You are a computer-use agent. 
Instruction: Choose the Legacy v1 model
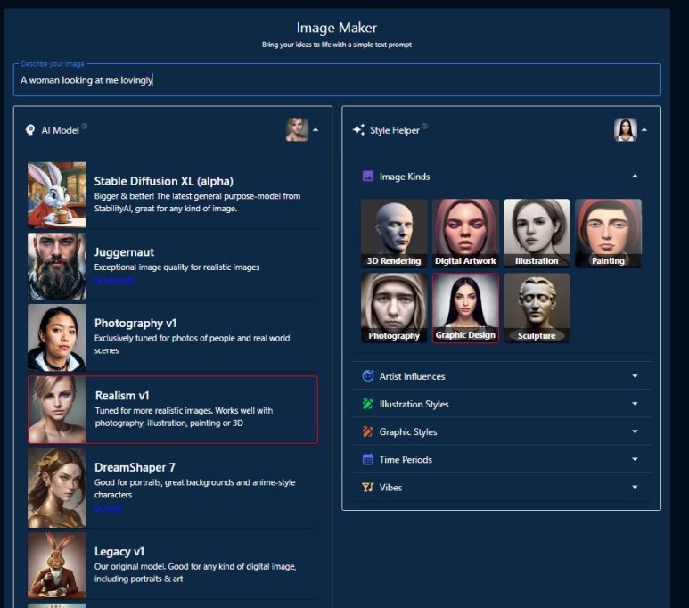(x=172, y=565)
